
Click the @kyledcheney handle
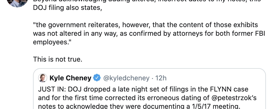126,78
